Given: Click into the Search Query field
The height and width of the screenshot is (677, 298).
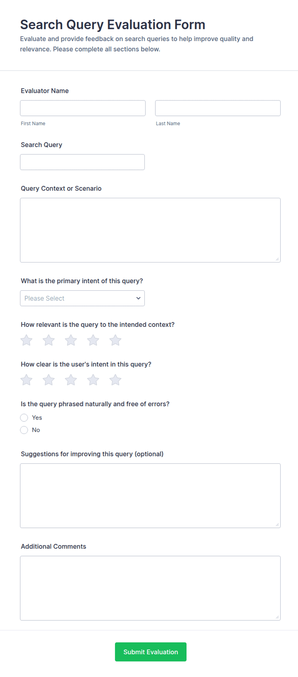Looking at the screenshot, I should [x=82, y=162].
